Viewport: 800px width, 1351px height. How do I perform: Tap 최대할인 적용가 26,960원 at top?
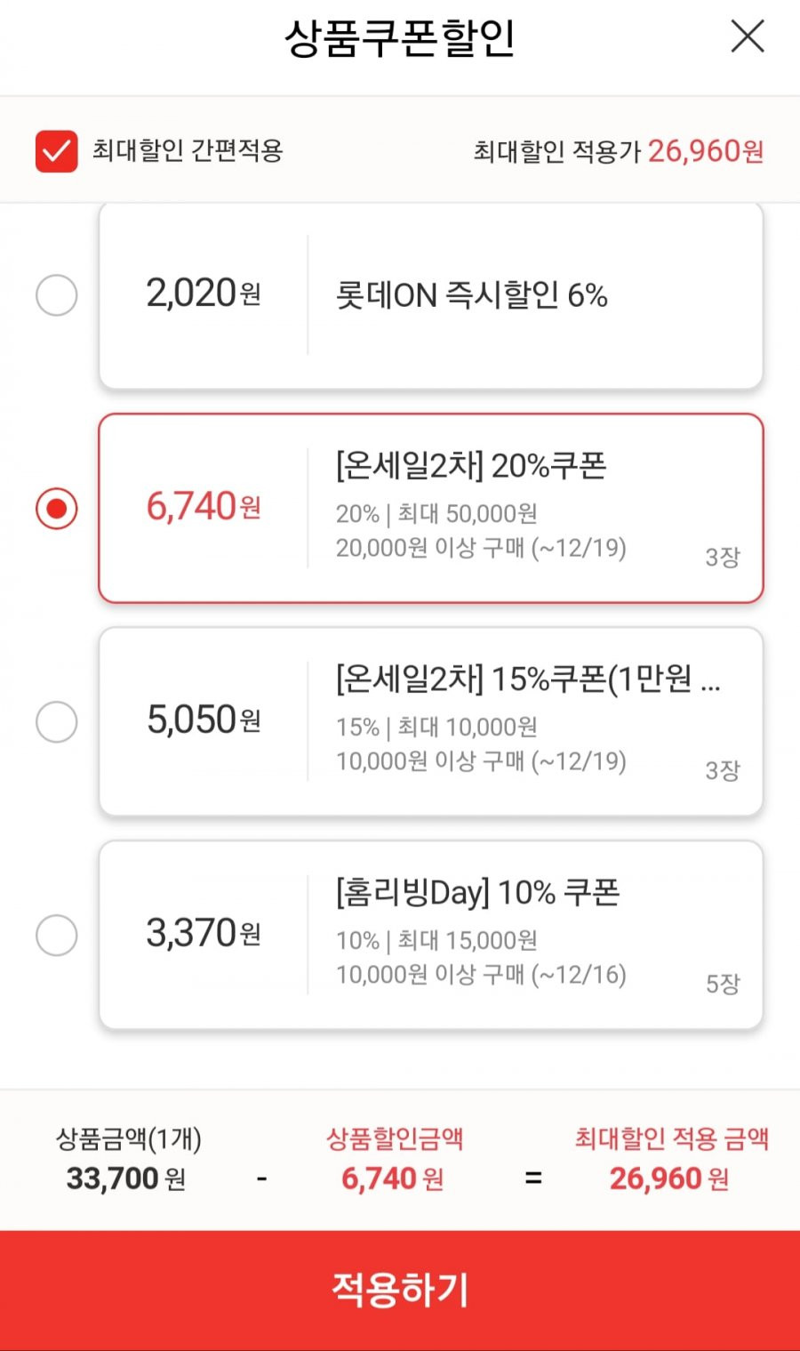click(x=619, y=151)
